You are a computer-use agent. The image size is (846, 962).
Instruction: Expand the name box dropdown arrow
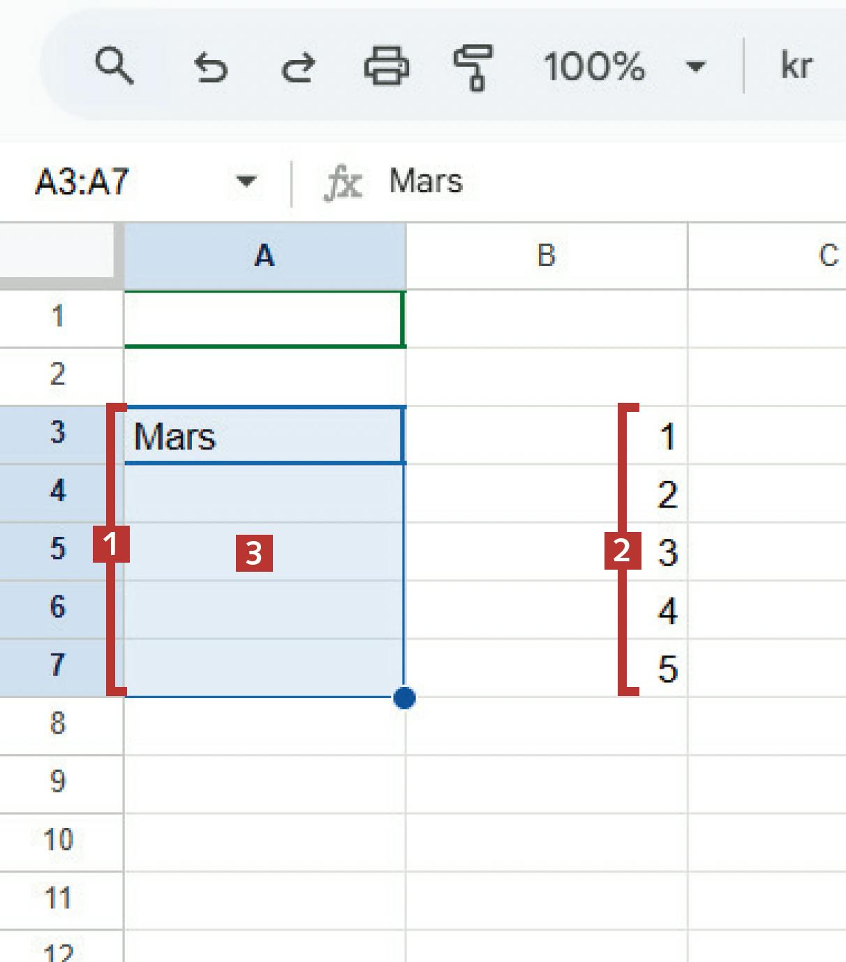pos(246,182)
